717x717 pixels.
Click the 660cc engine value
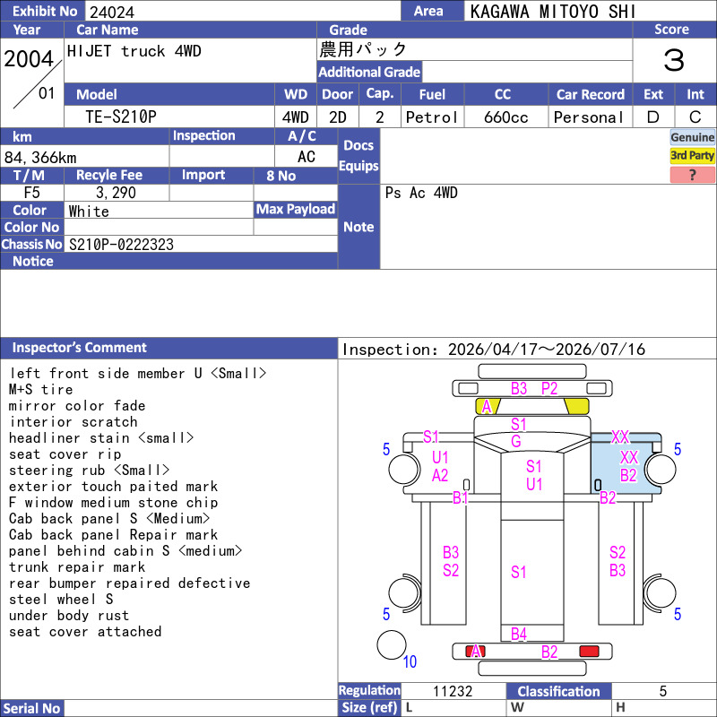[505, 117]
